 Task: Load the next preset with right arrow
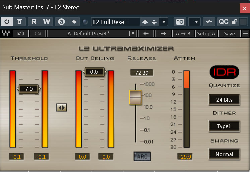pyautogui.click(x=163, y=34)
